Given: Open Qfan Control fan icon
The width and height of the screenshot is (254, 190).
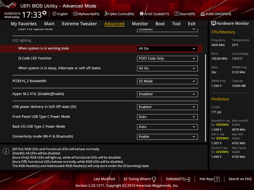Looking at the screenshot, I should [x=107, y=14].
